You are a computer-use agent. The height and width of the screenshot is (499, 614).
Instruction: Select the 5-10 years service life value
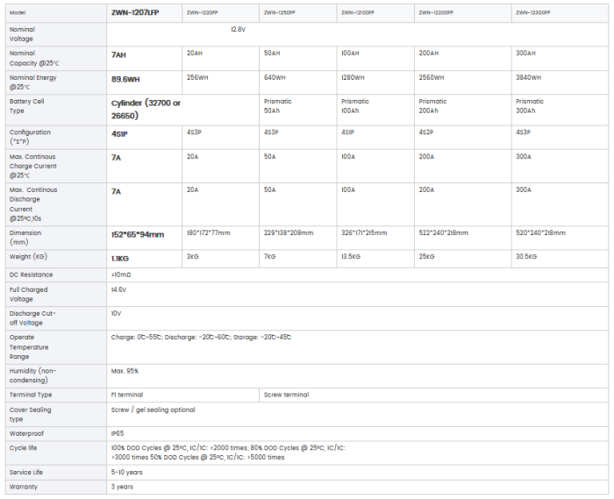pyautogui.click(x=126, y=472)
